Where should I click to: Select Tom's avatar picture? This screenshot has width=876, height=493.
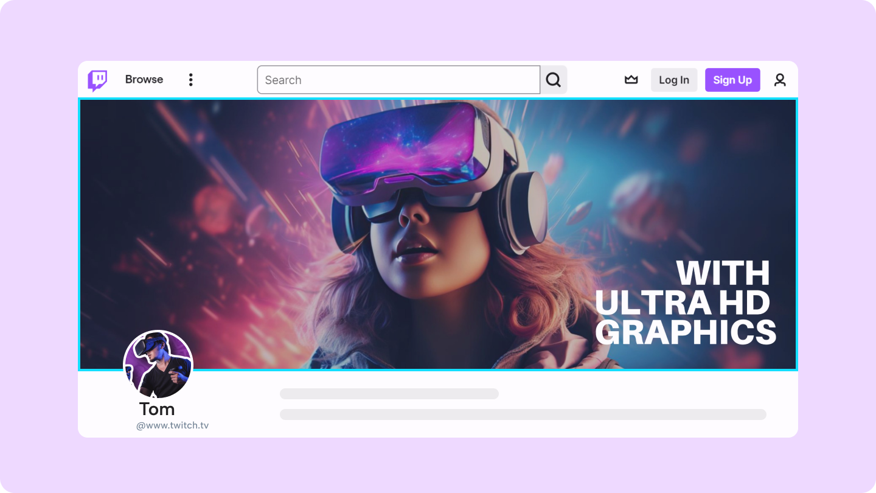158,365
